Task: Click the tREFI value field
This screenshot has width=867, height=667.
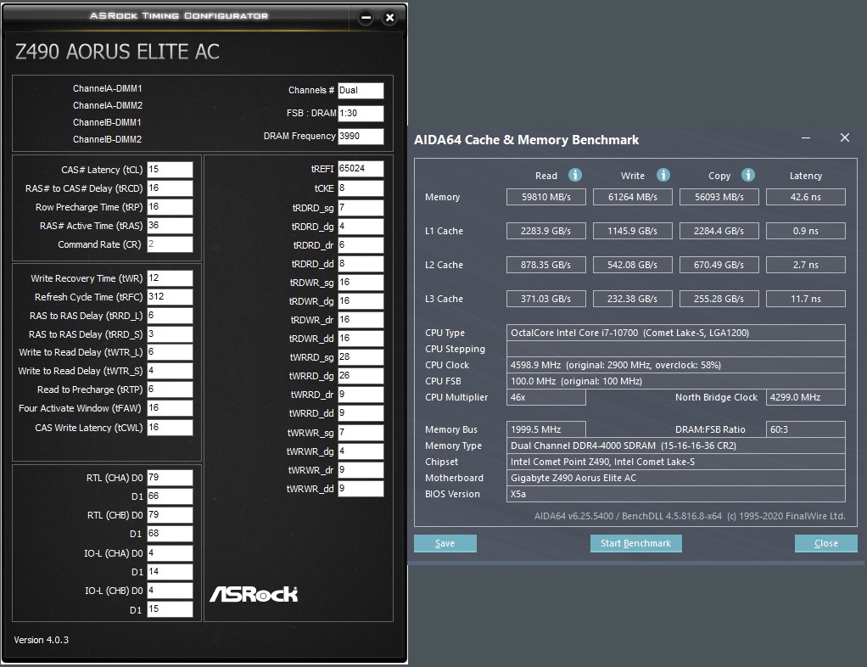Action: click(x=361, y=169)
